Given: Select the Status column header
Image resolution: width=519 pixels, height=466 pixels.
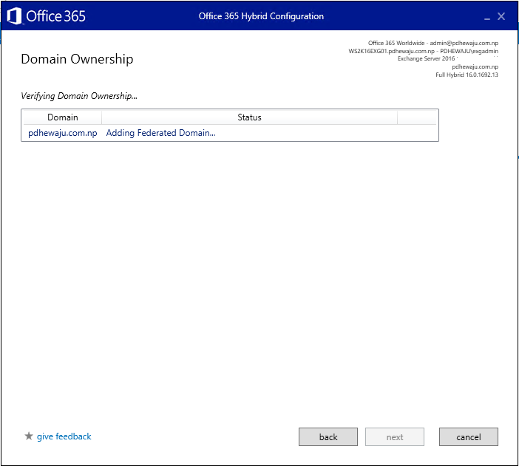Looking at the screenshot, I should pos(249,117).
